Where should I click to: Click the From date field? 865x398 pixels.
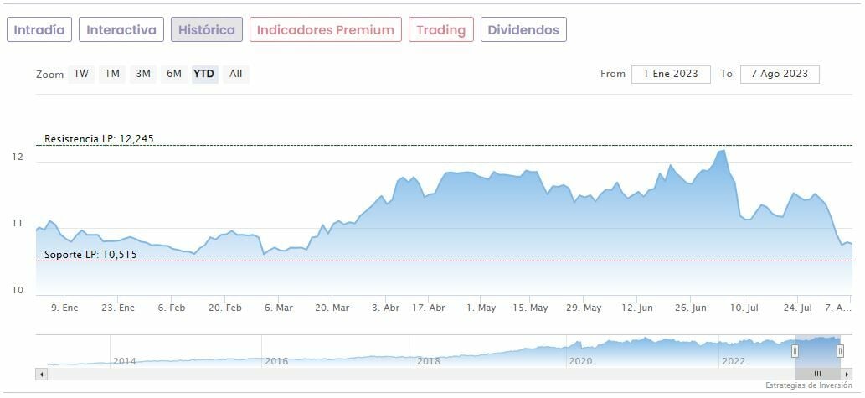671,74
